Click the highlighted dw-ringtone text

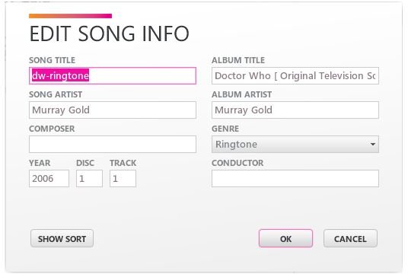click(x=60, y=75)
